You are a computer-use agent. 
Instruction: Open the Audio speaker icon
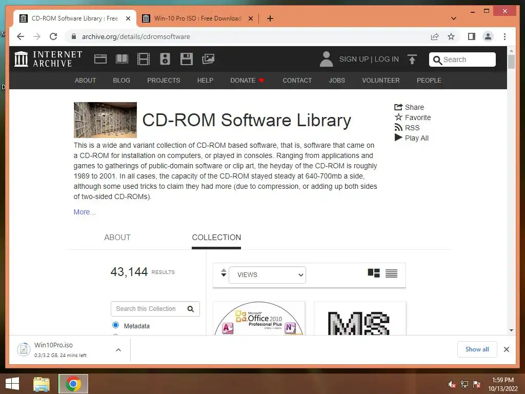[x=165, y=59]
